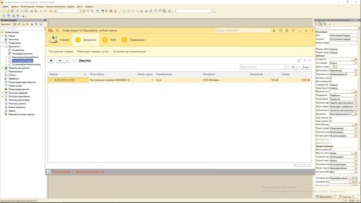This screenshot has width=361, height=203.
Task: Click open folder icon in Configurator toolbar
Action: tap(8, 11)
